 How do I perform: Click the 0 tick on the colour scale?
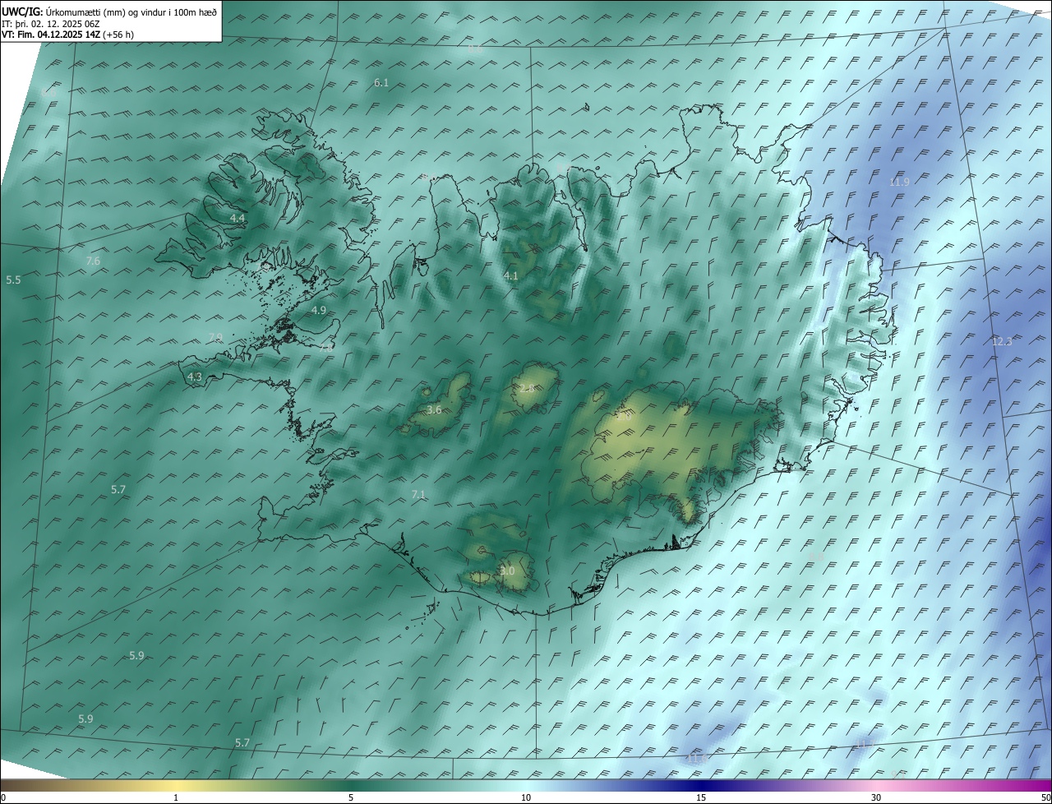(2, 797)
